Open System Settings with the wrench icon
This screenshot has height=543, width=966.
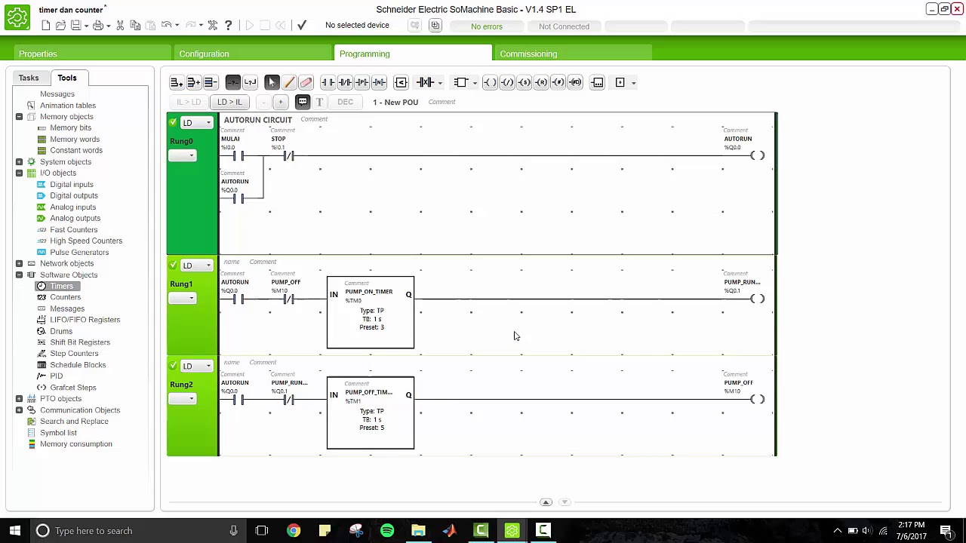[213, 26]
